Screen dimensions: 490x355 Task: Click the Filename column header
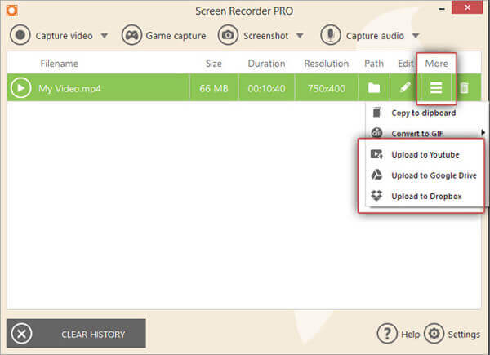pos(60,64)
